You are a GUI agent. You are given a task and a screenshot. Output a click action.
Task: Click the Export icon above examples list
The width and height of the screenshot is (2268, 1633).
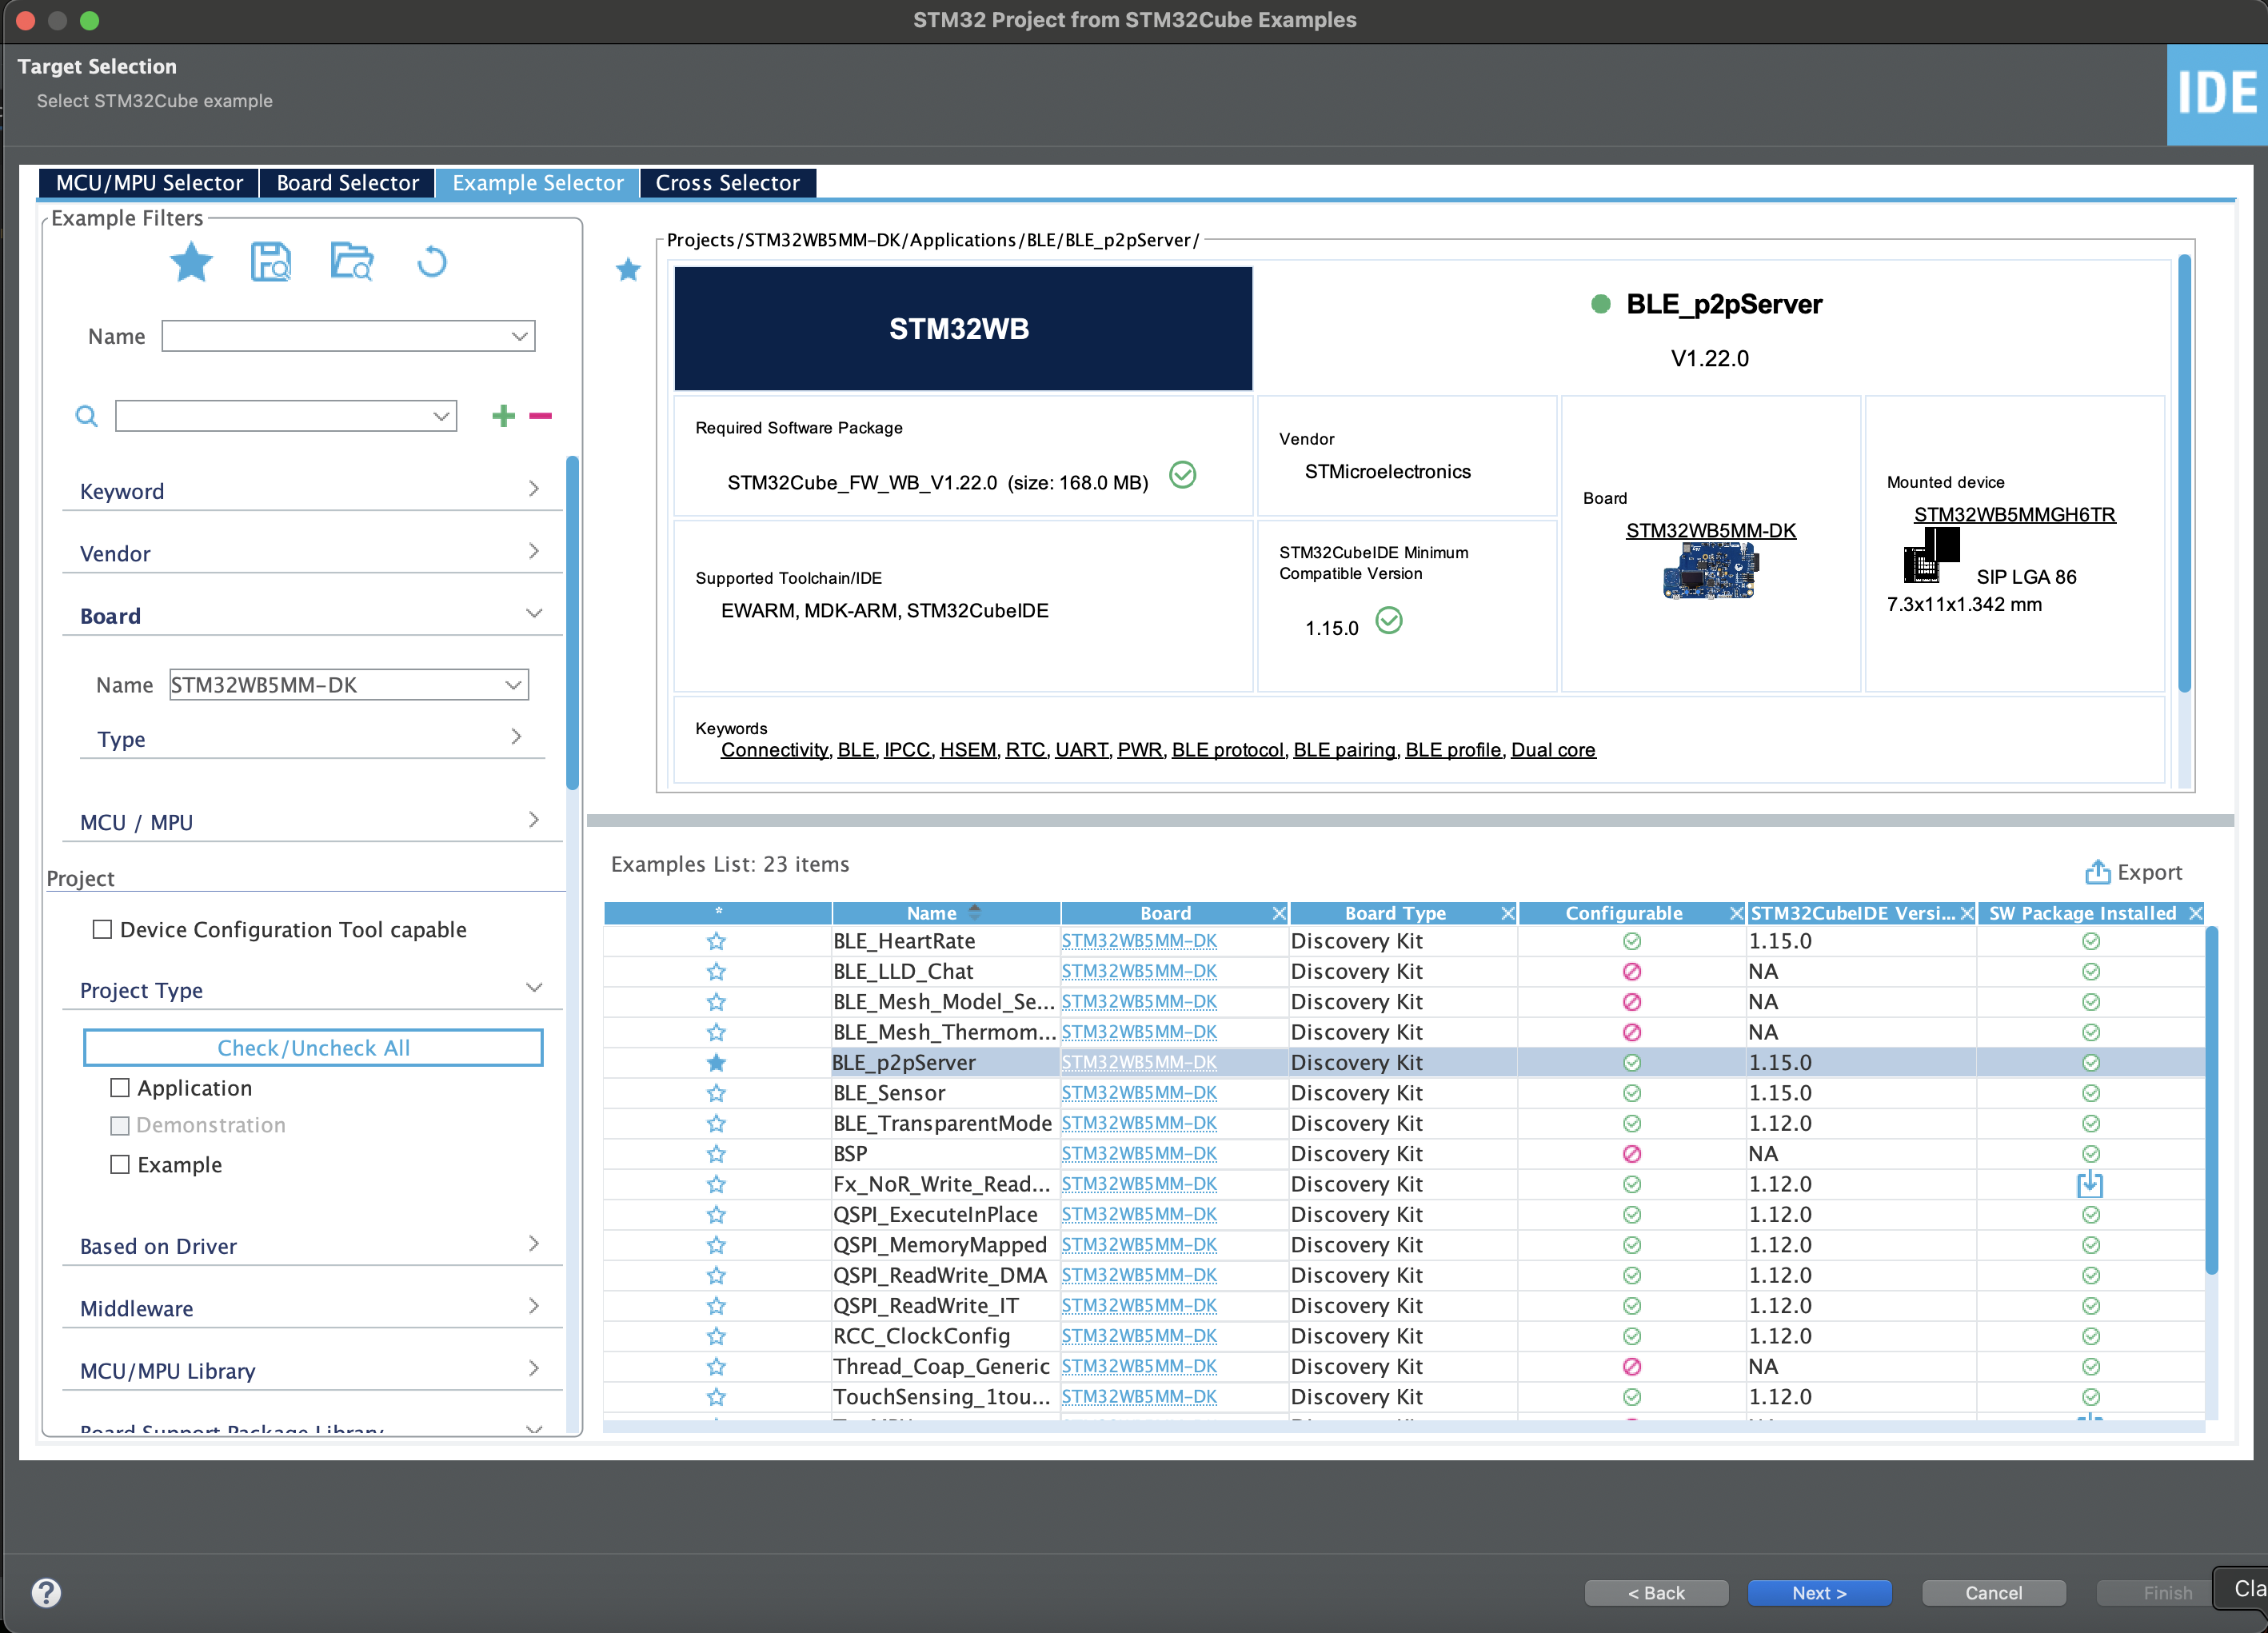(x=2096, y=872)
